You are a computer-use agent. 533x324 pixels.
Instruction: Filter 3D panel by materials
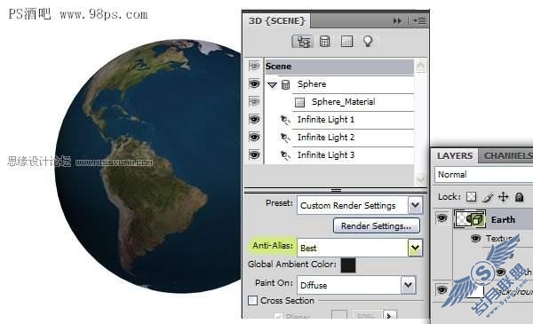tap(346, 42)
